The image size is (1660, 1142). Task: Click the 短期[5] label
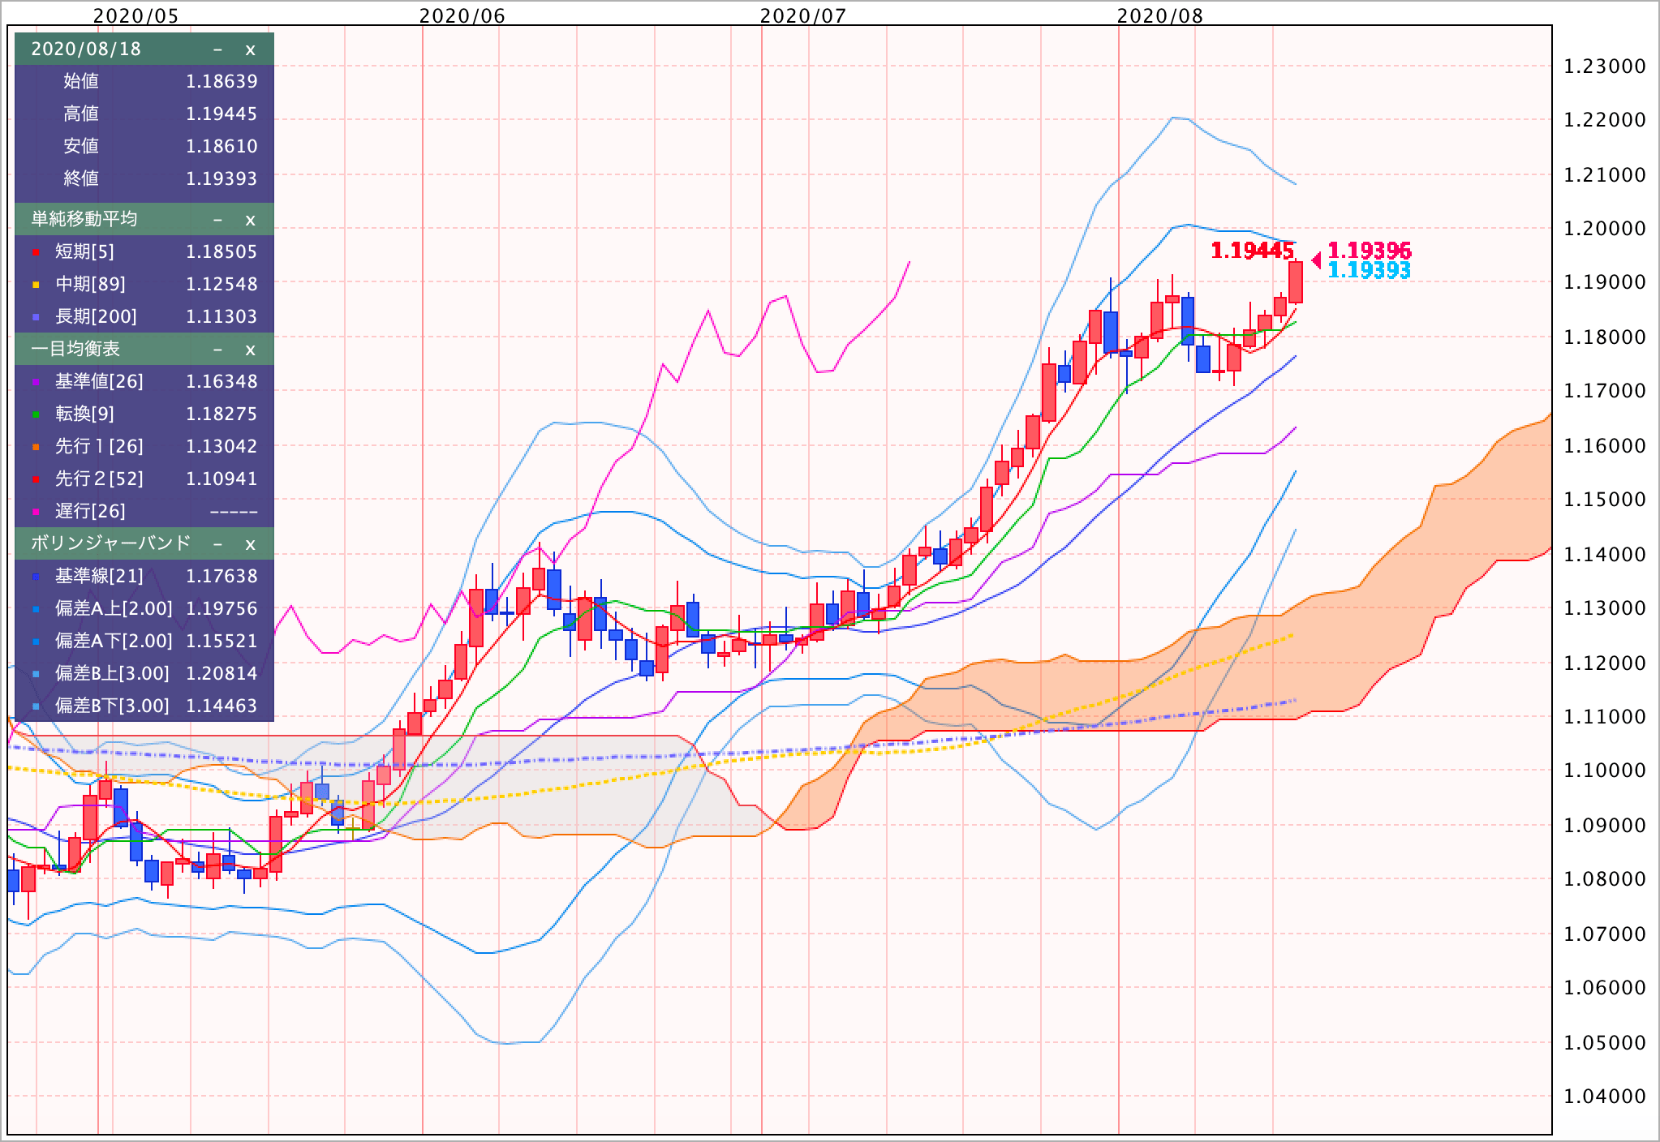[x=84, y=252]
